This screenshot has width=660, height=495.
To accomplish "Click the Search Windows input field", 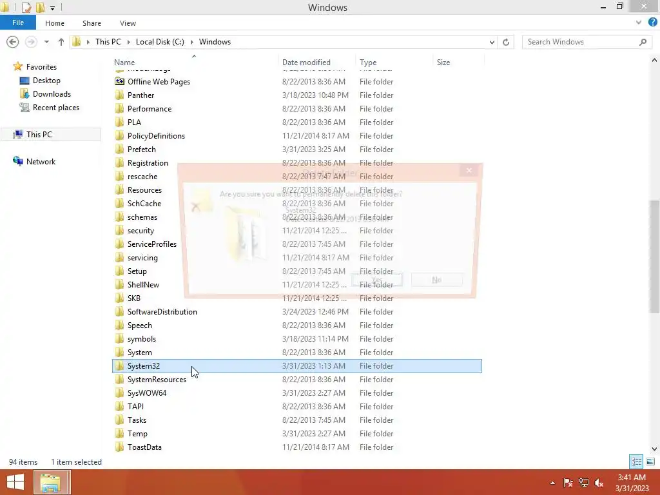I will 581,42.
